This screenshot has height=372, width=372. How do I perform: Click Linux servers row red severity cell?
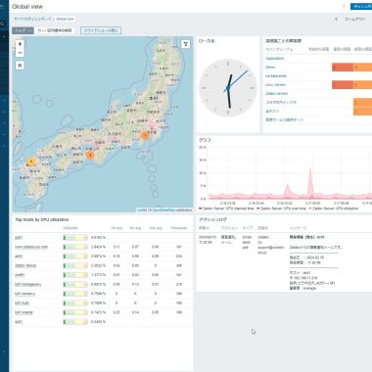click(x=343, y=85)
